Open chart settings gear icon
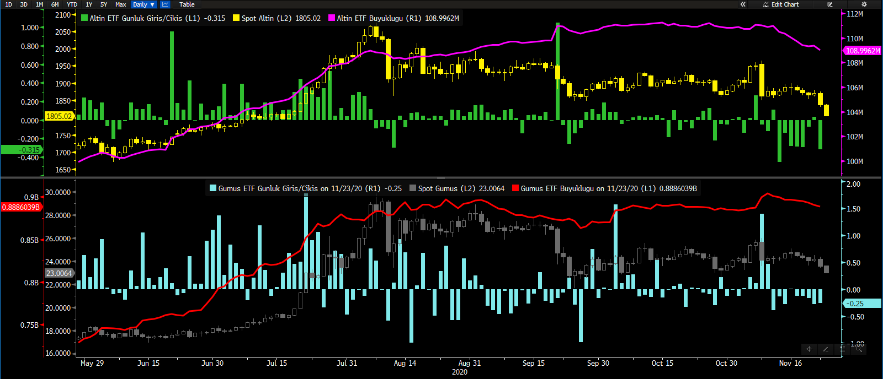This screenshot has height=379, width=883. coord(864,4)
